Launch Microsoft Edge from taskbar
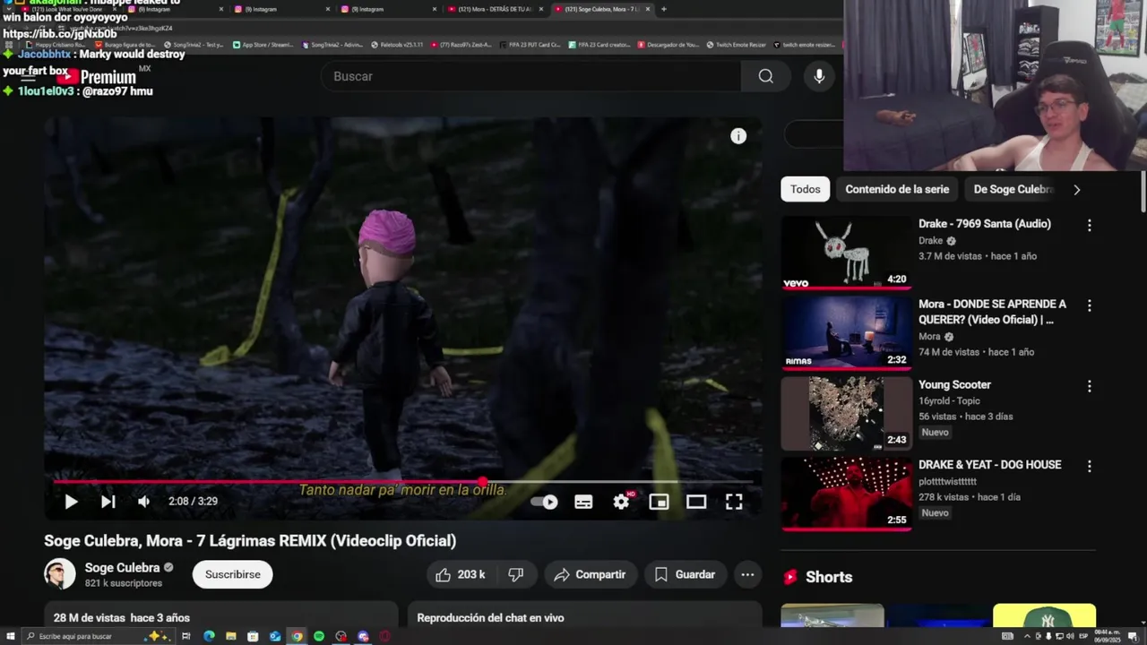 [209, 636]
